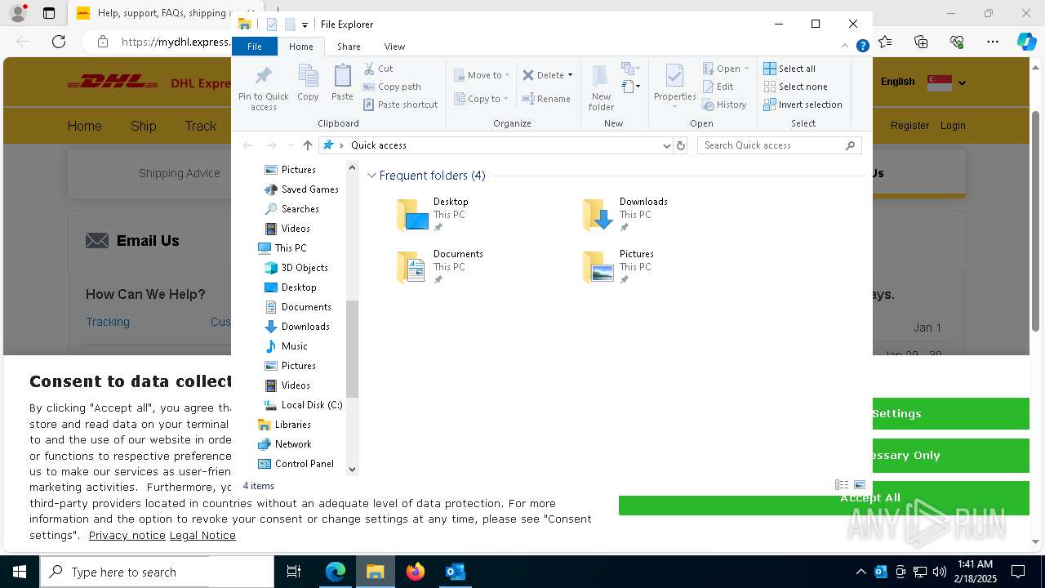Click the Copy ribbon icon

pyautogui.click(x=308, y=83)
